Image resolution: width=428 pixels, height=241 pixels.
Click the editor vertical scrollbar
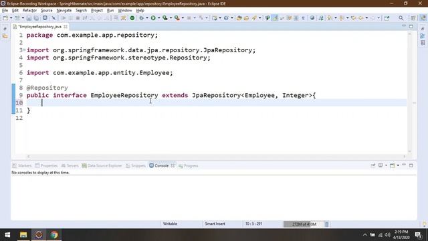click(410, 92)
